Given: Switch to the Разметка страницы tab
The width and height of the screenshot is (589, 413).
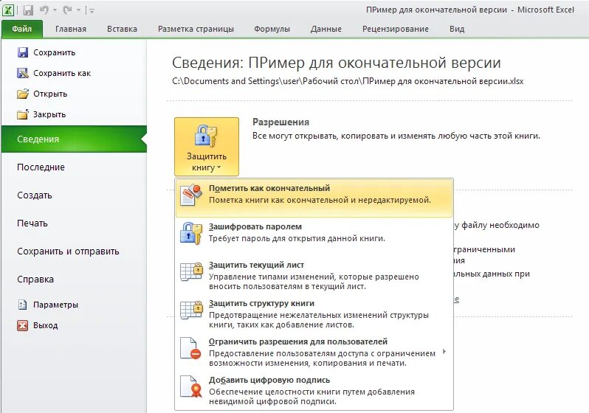Looking at the screenshot, I should coord(196,29).
